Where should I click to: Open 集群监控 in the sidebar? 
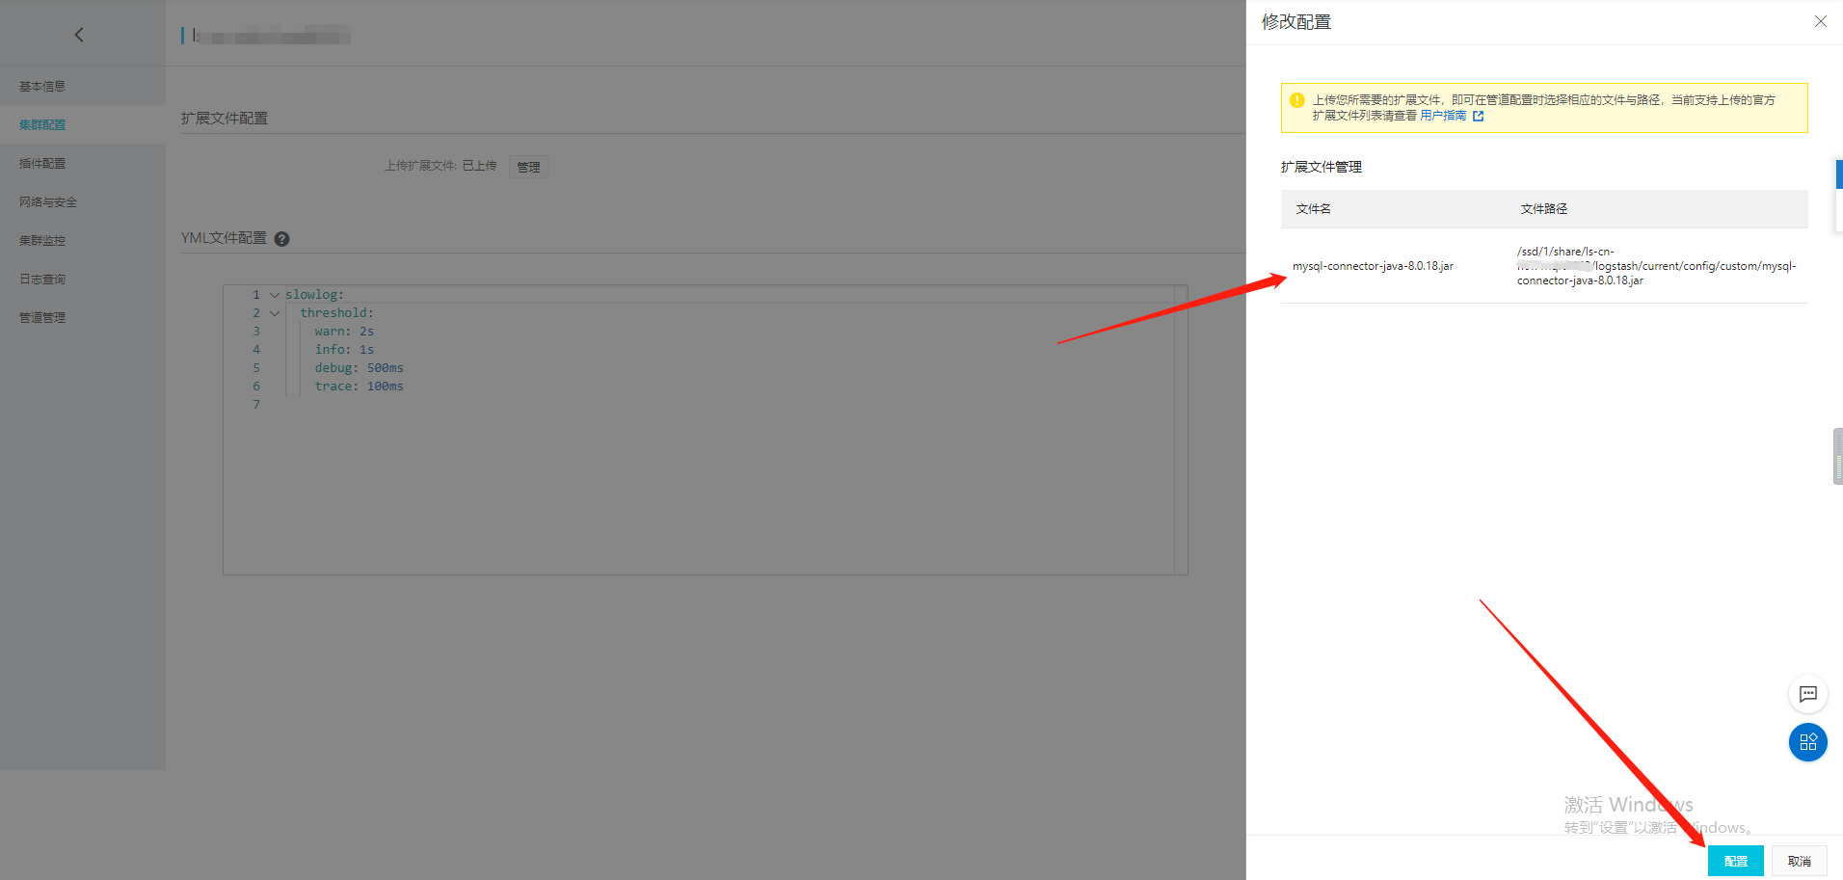pyautogui.click(x=42, y=241)
